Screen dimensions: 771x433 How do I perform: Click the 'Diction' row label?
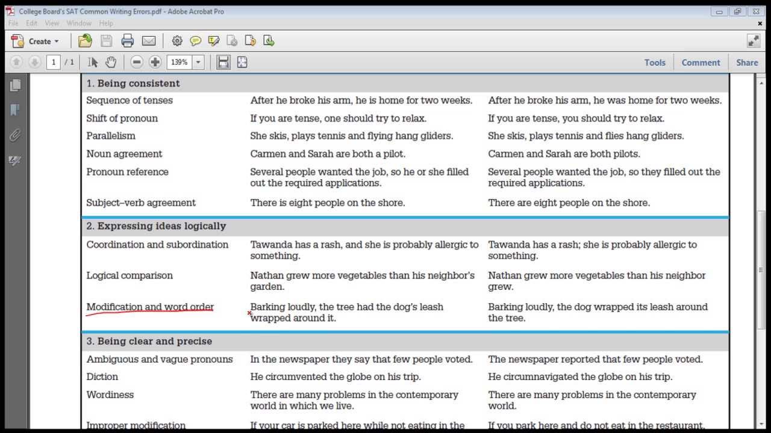click(x=102, y=377)
